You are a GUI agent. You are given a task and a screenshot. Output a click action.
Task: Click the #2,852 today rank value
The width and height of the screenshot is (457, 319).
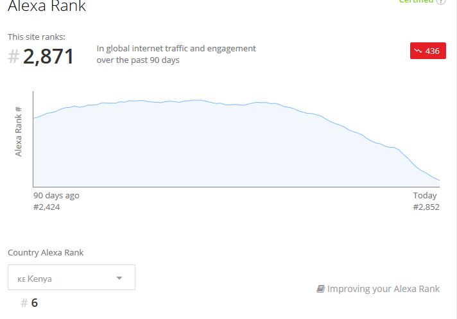426,207
